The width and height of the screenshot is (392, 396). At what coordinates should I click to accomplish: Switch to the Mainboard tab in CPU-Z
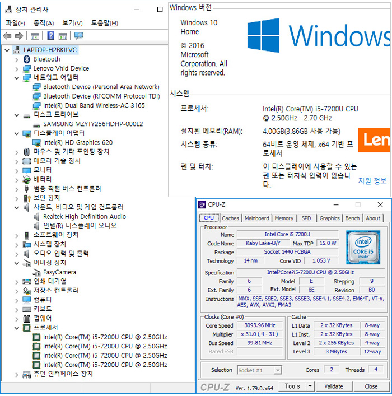click(x=256, y=218)
